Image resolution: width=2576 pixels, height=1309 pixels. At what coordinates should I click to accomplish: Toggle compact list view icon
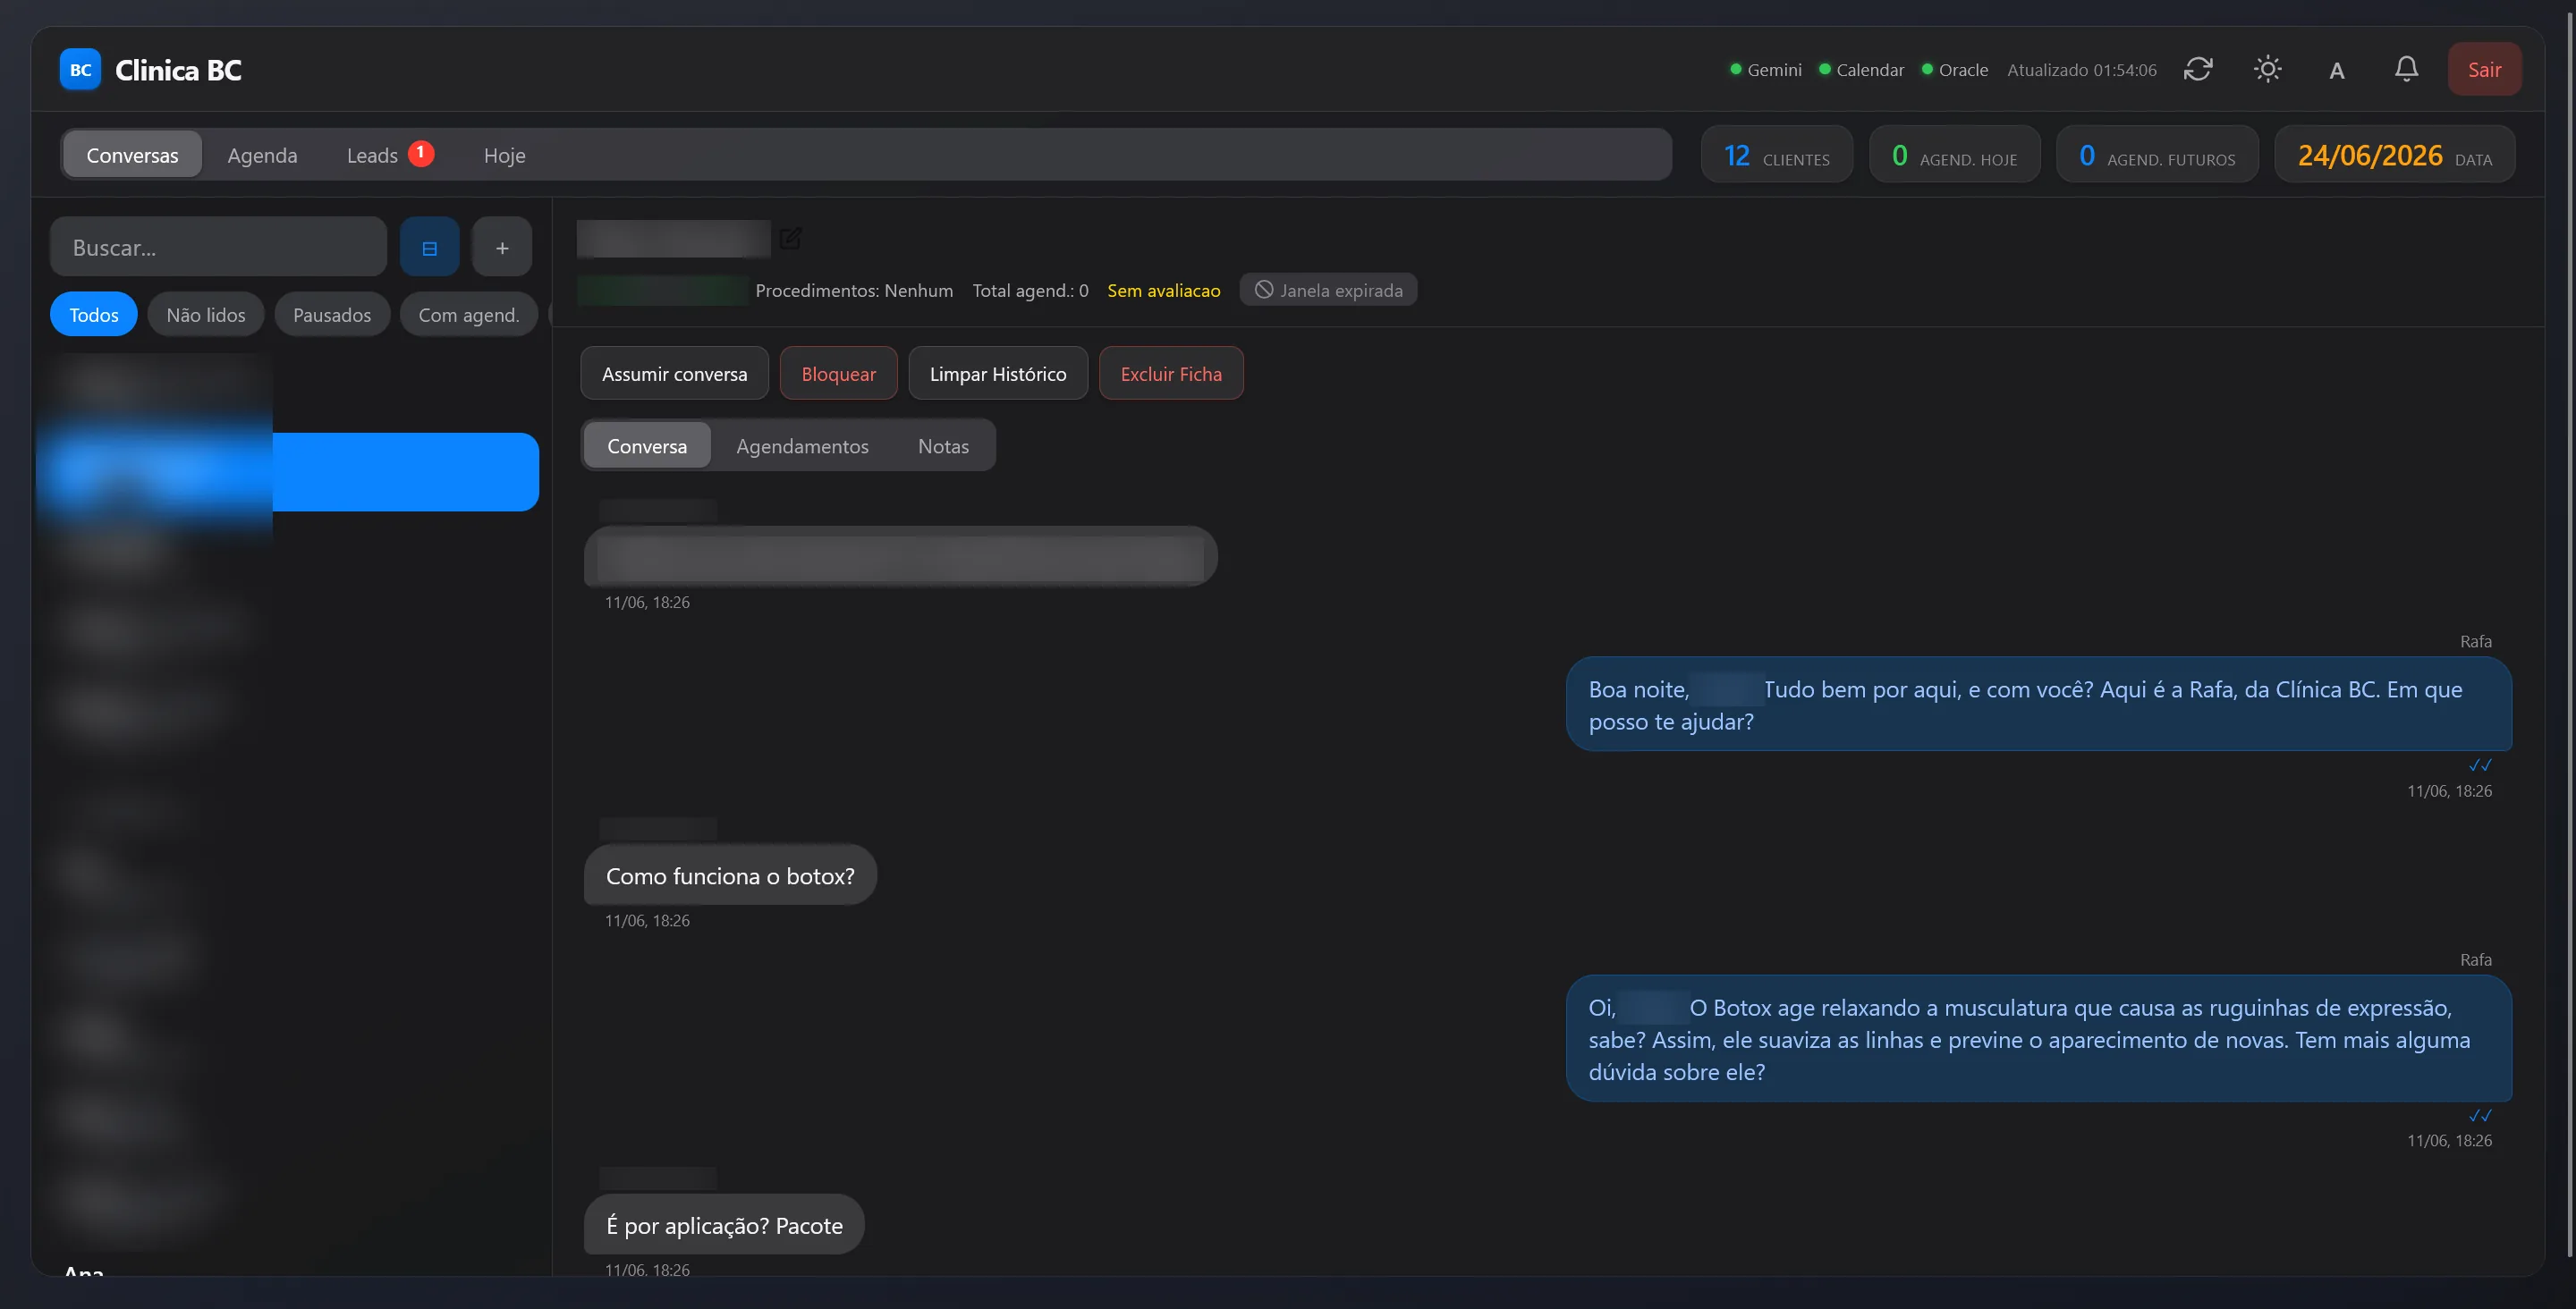click(430, 247)
